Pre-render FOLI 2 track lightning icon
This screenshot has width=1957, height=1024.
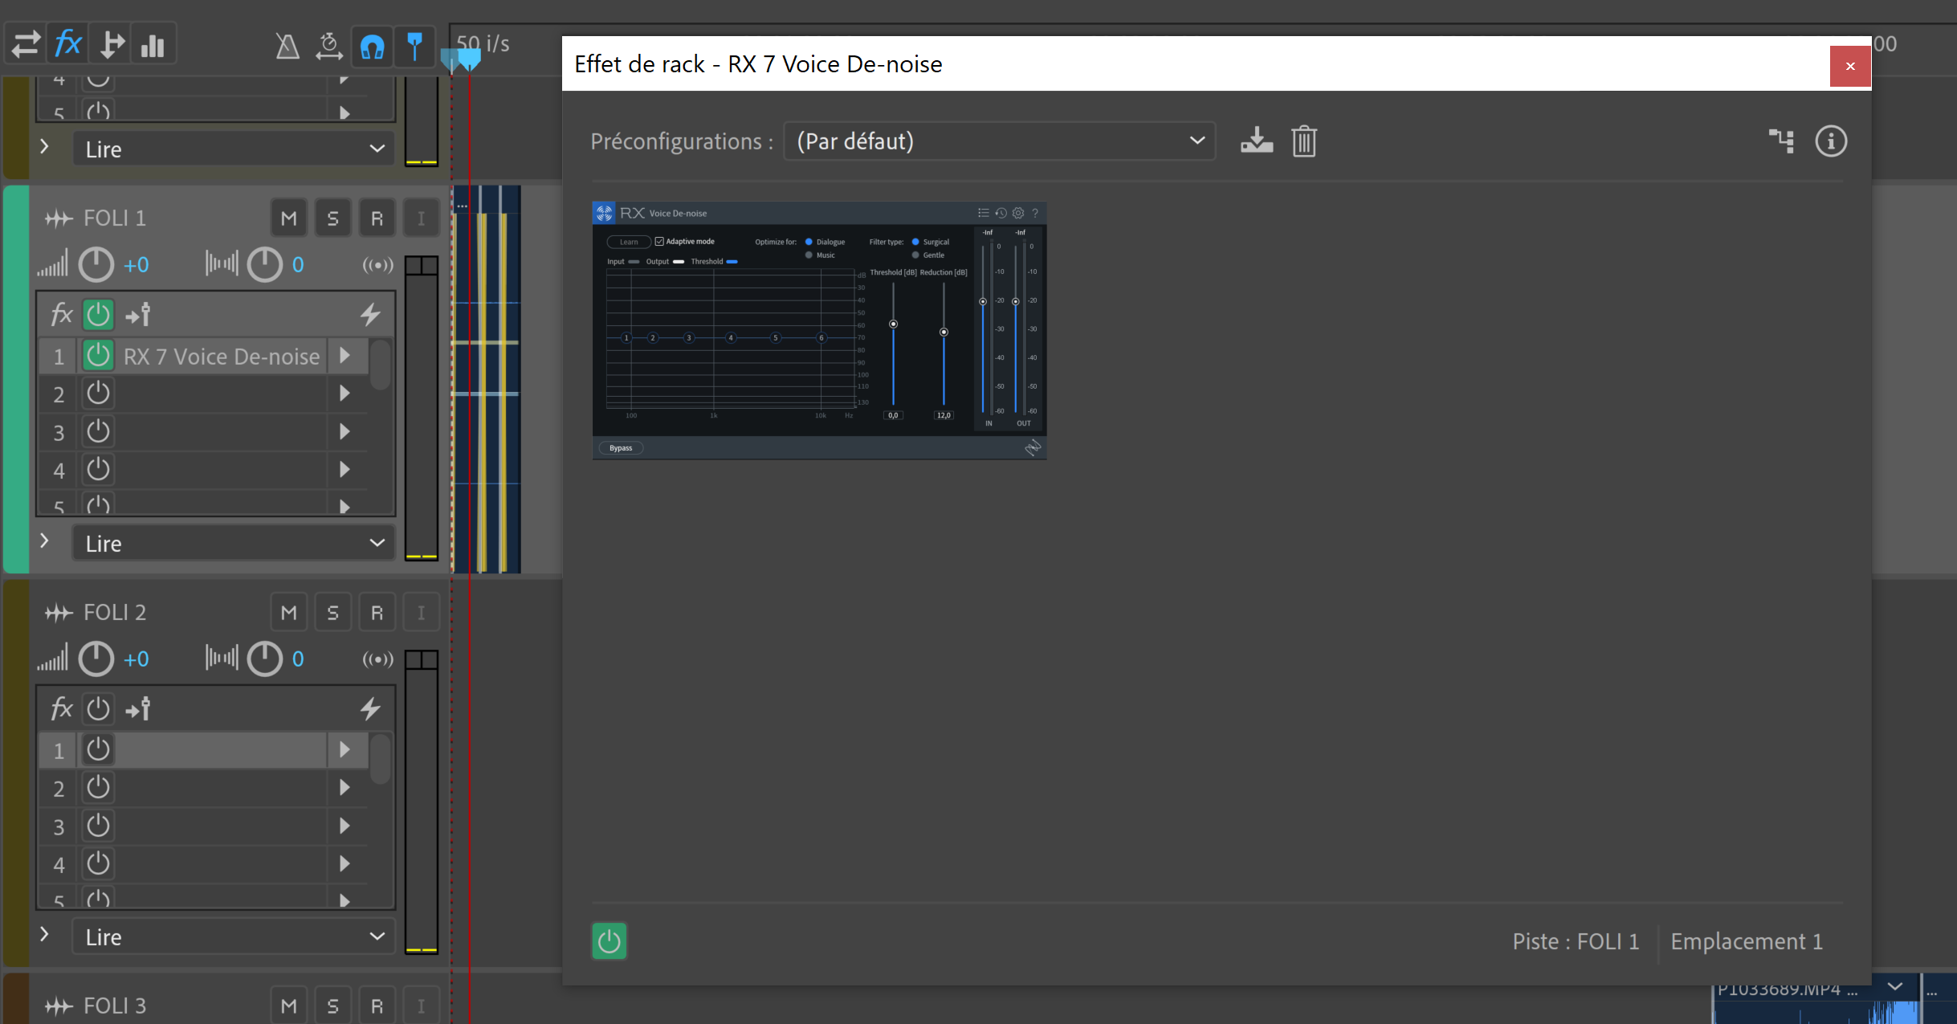tap(370, 709)
